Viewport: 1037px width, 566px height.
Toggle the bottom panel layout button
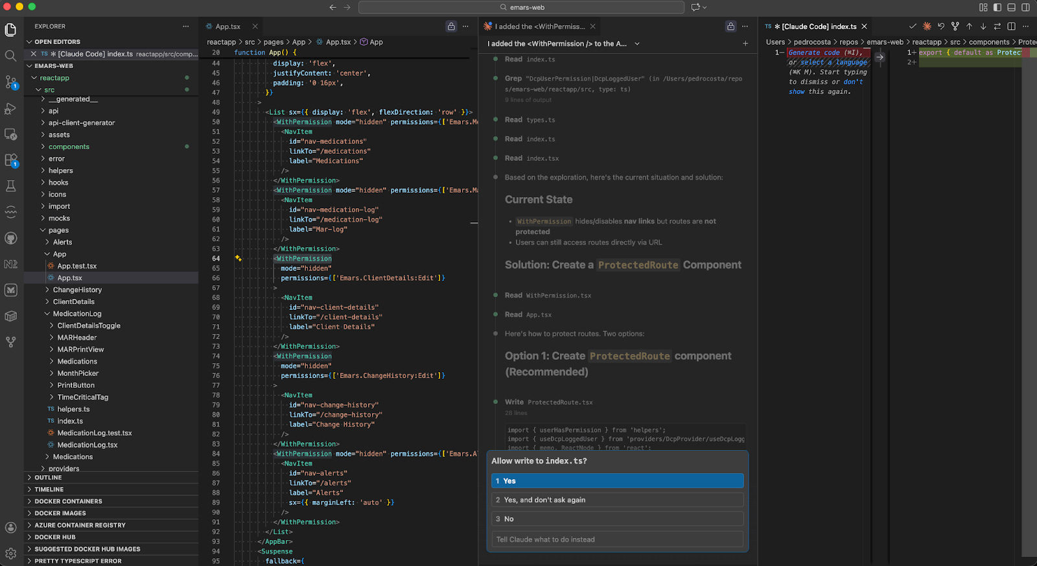pos(1011,7)
